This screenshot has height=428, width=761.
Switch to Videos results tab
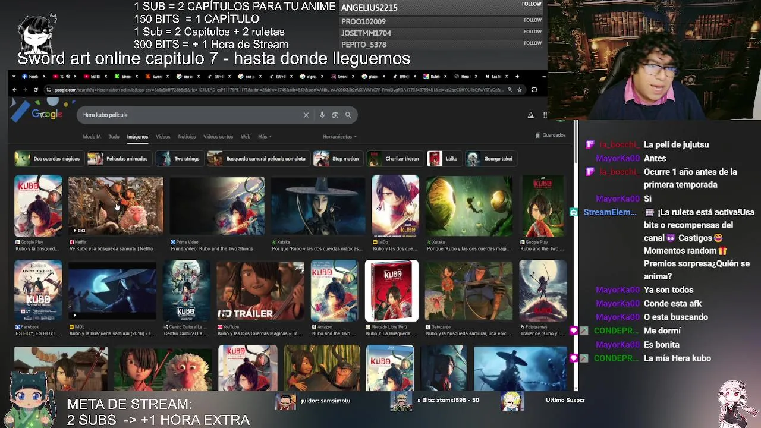pos(163,137)
